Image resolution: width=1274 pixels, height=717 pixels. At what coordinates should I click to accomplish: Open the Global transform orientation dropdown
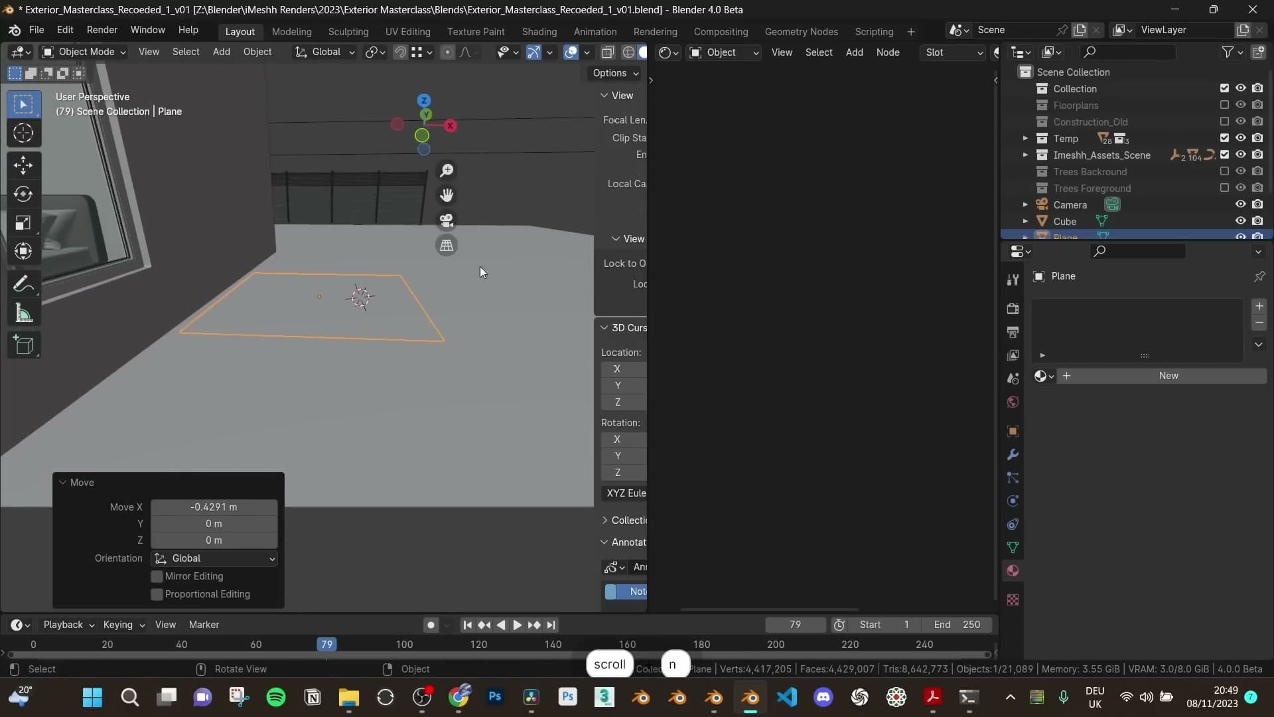(325, 52)
